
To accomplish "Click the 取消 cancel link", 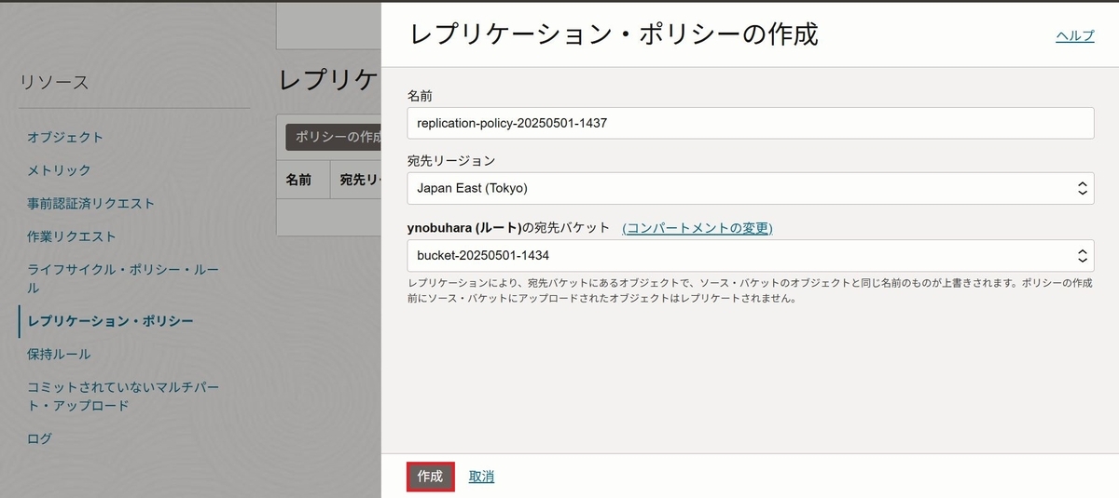I will pos(481,477).
